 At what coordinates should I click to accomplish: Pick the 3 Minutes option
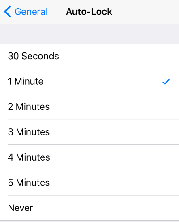pos(89,132)
